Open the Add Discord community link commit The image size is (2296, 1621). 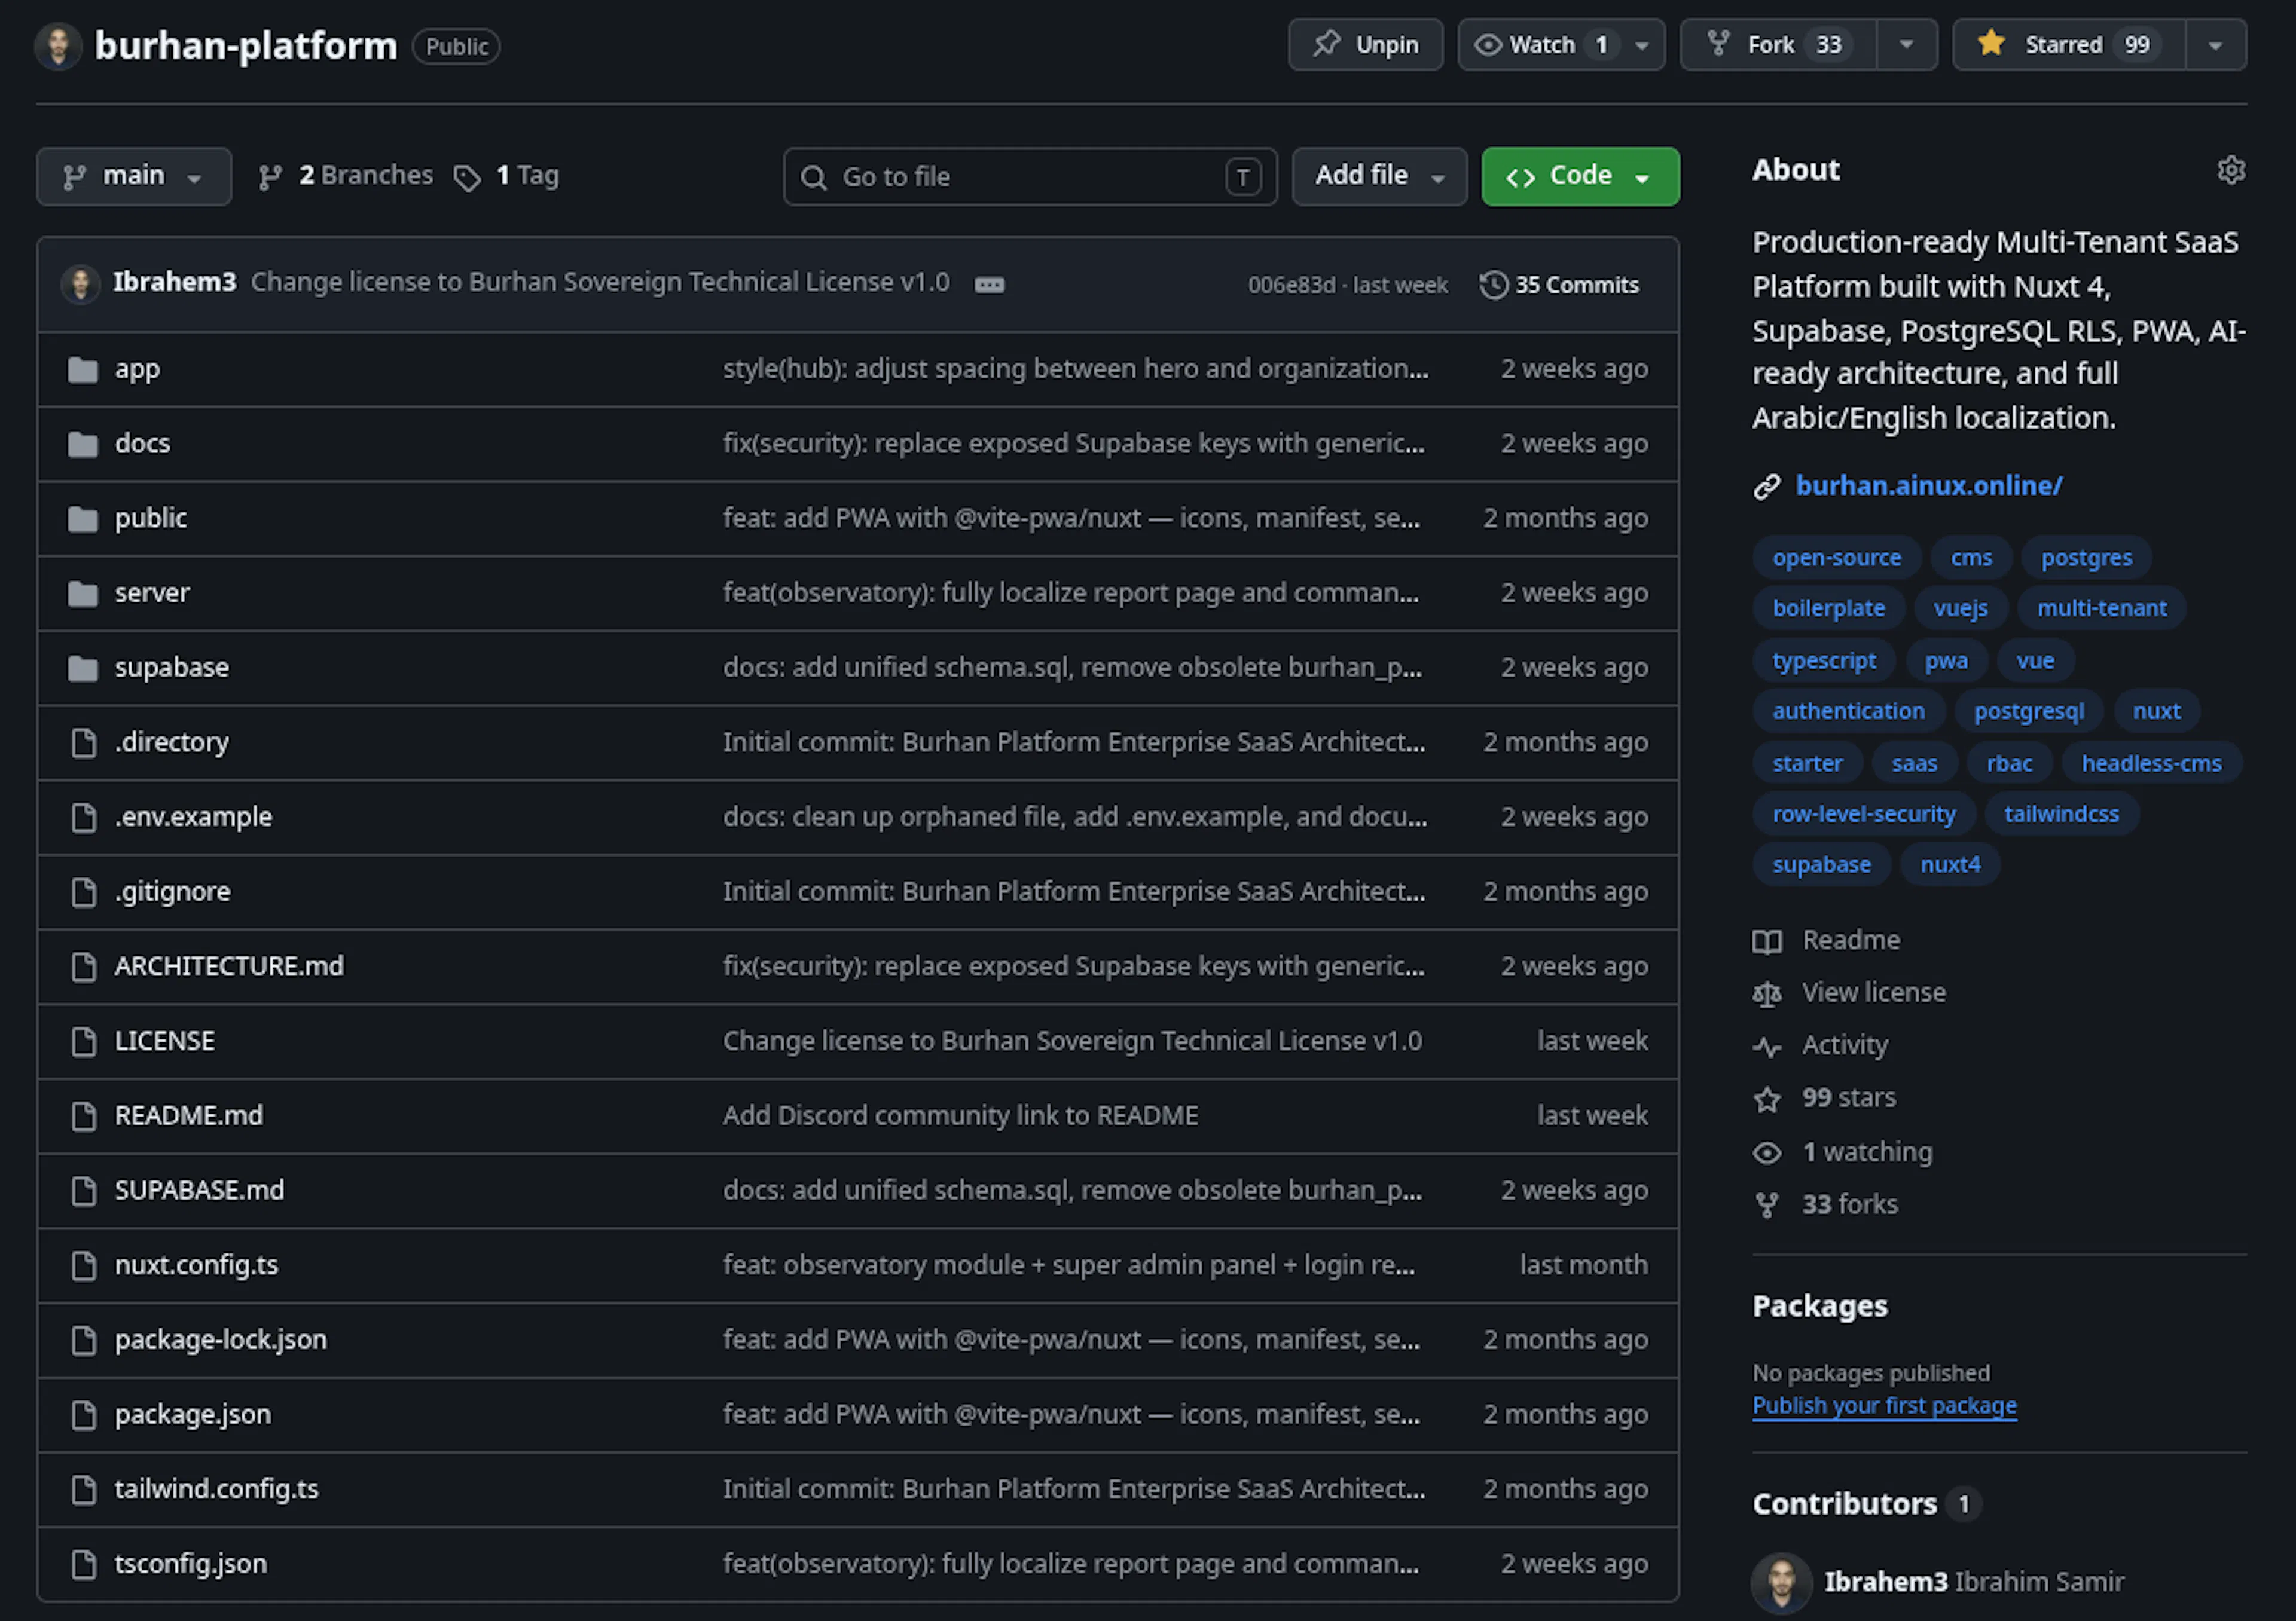click(960, 1117)
